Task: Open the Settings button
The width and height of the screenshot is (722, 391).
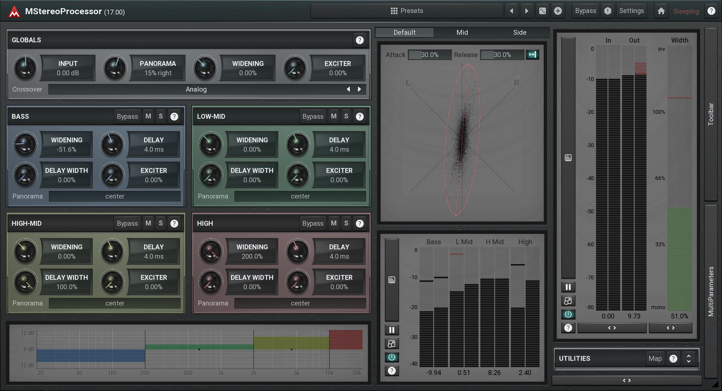Action: pos(631,11)
